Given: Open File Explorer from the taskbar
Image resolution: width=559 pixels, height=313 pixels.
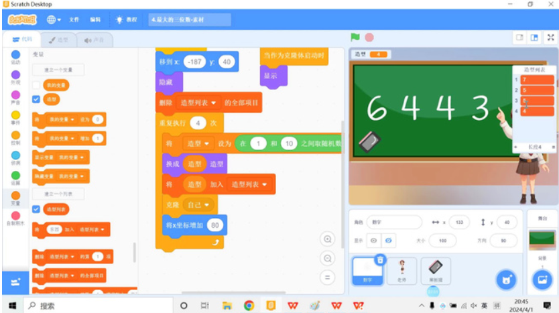Looking at the screenshot, I should [x=227, y=306].
